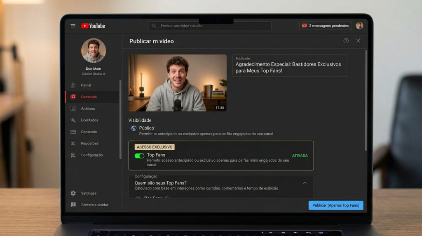This screenshot has width=422, height=236.
Task: Toggle the Top Fans switch off
Action: coord(139,156)
